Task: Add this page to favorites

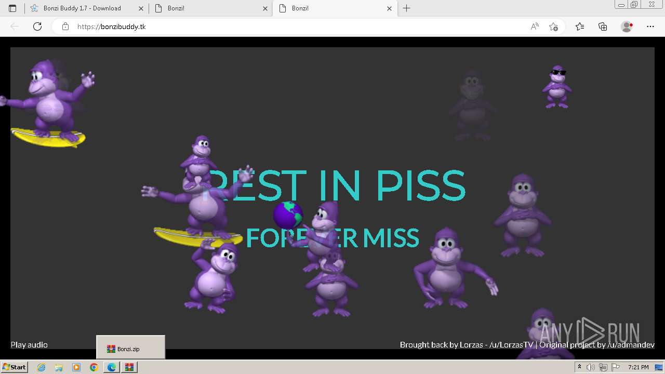Action: point(553,26)
